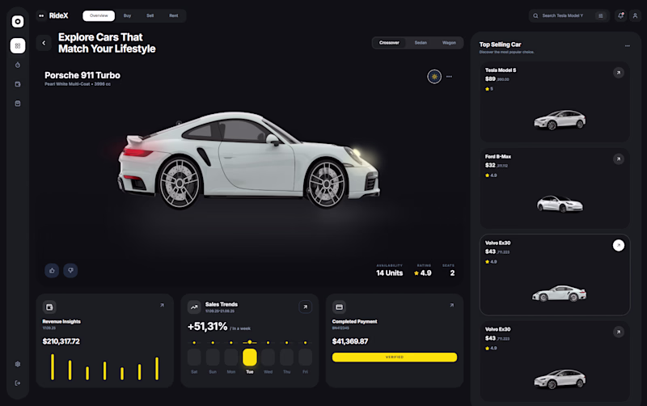The image size is (647, 406).
Task: Open the three-dot menu beside Porsche 911 Turbo
Action: pyautogui.click(x=449, y=76)
